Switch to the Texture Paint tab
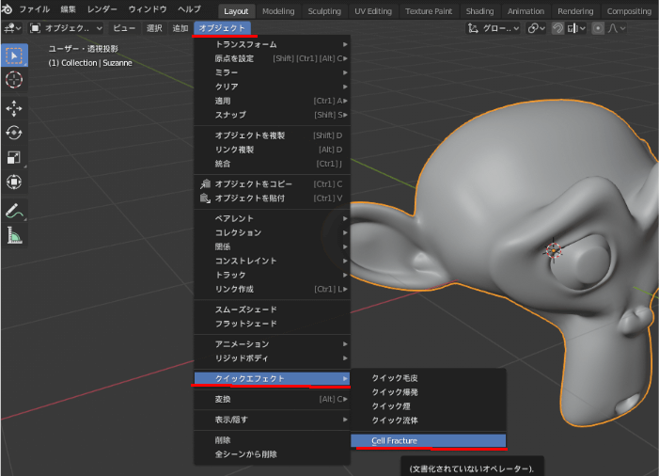 (429, 11)
